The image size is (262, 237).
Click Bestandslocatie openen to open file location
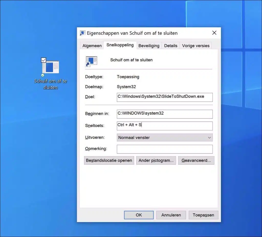[109, 160]
